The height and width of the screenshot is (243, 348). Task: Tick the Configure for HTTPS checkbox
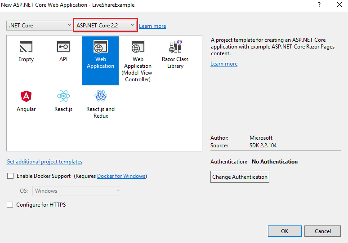click(10, 205)
